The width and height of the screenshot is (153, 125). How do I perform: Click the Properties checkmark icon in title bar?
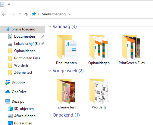[x=2, y=4]
